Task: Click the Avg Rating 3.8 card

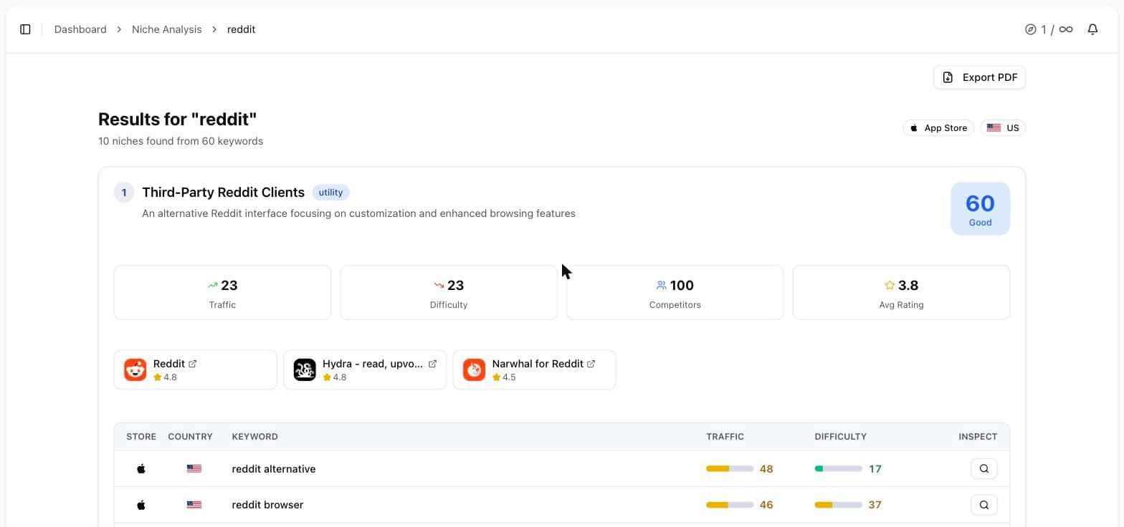Action: pos(901,293)
